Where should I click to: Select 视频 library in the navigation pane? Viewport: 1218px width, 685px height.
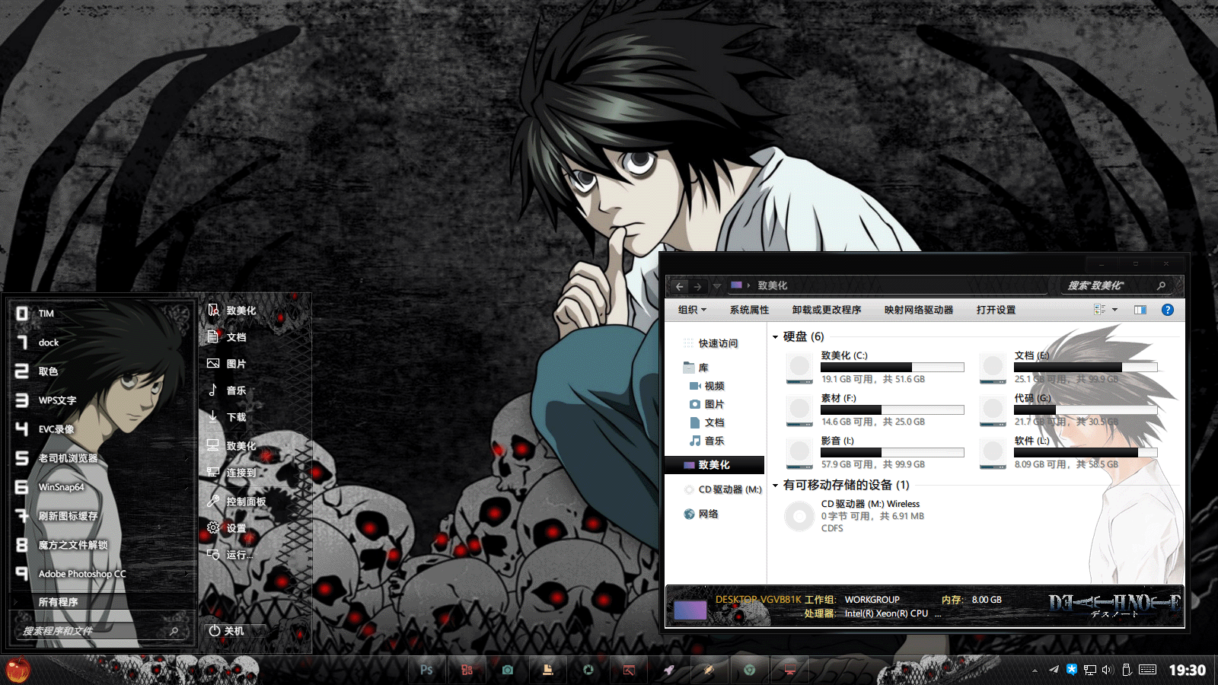click(706, 386)
